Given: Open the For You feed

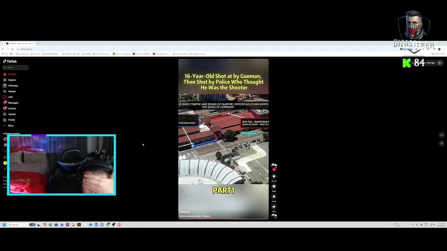Looking at the screenshot, I should click(x=9, y=74).
